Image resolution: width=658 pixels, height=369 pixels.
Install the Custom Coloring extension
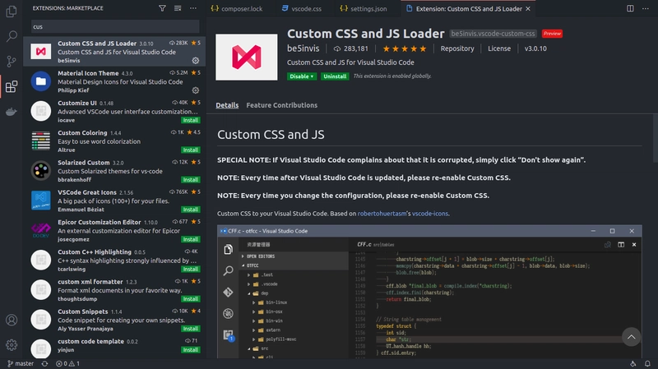pos(191,150)
